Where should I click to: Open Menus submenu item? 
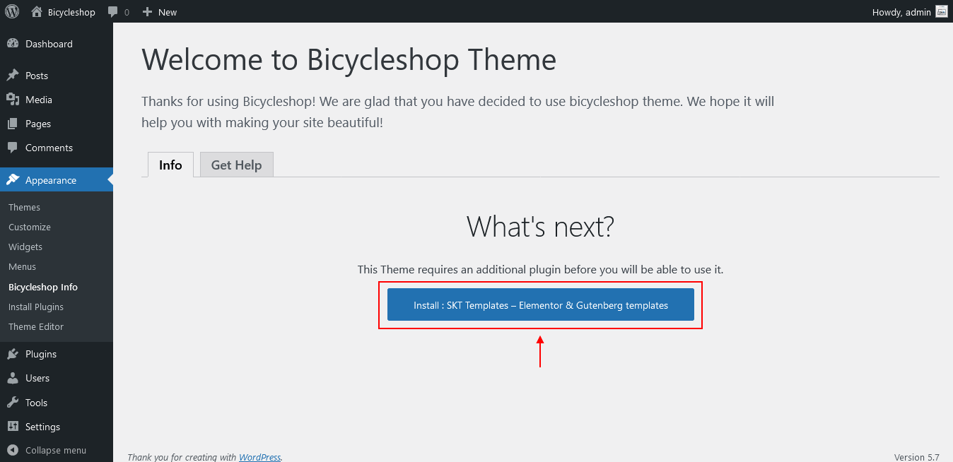[x=22, y=266]
